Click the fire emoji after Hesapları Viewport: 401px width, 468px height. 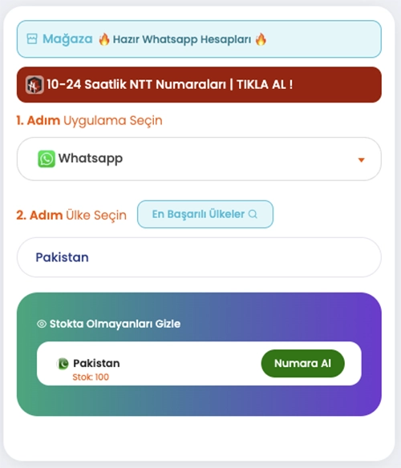click(261, 39)
